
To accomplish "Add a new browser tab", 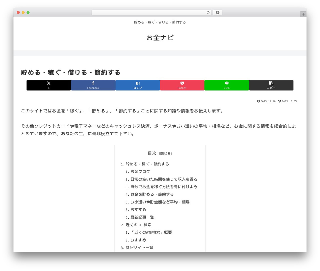I will click(x=303, y=14).
